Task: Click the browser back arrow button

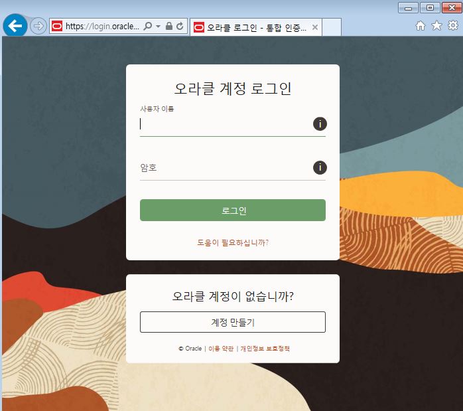Action: click(15, 26)
